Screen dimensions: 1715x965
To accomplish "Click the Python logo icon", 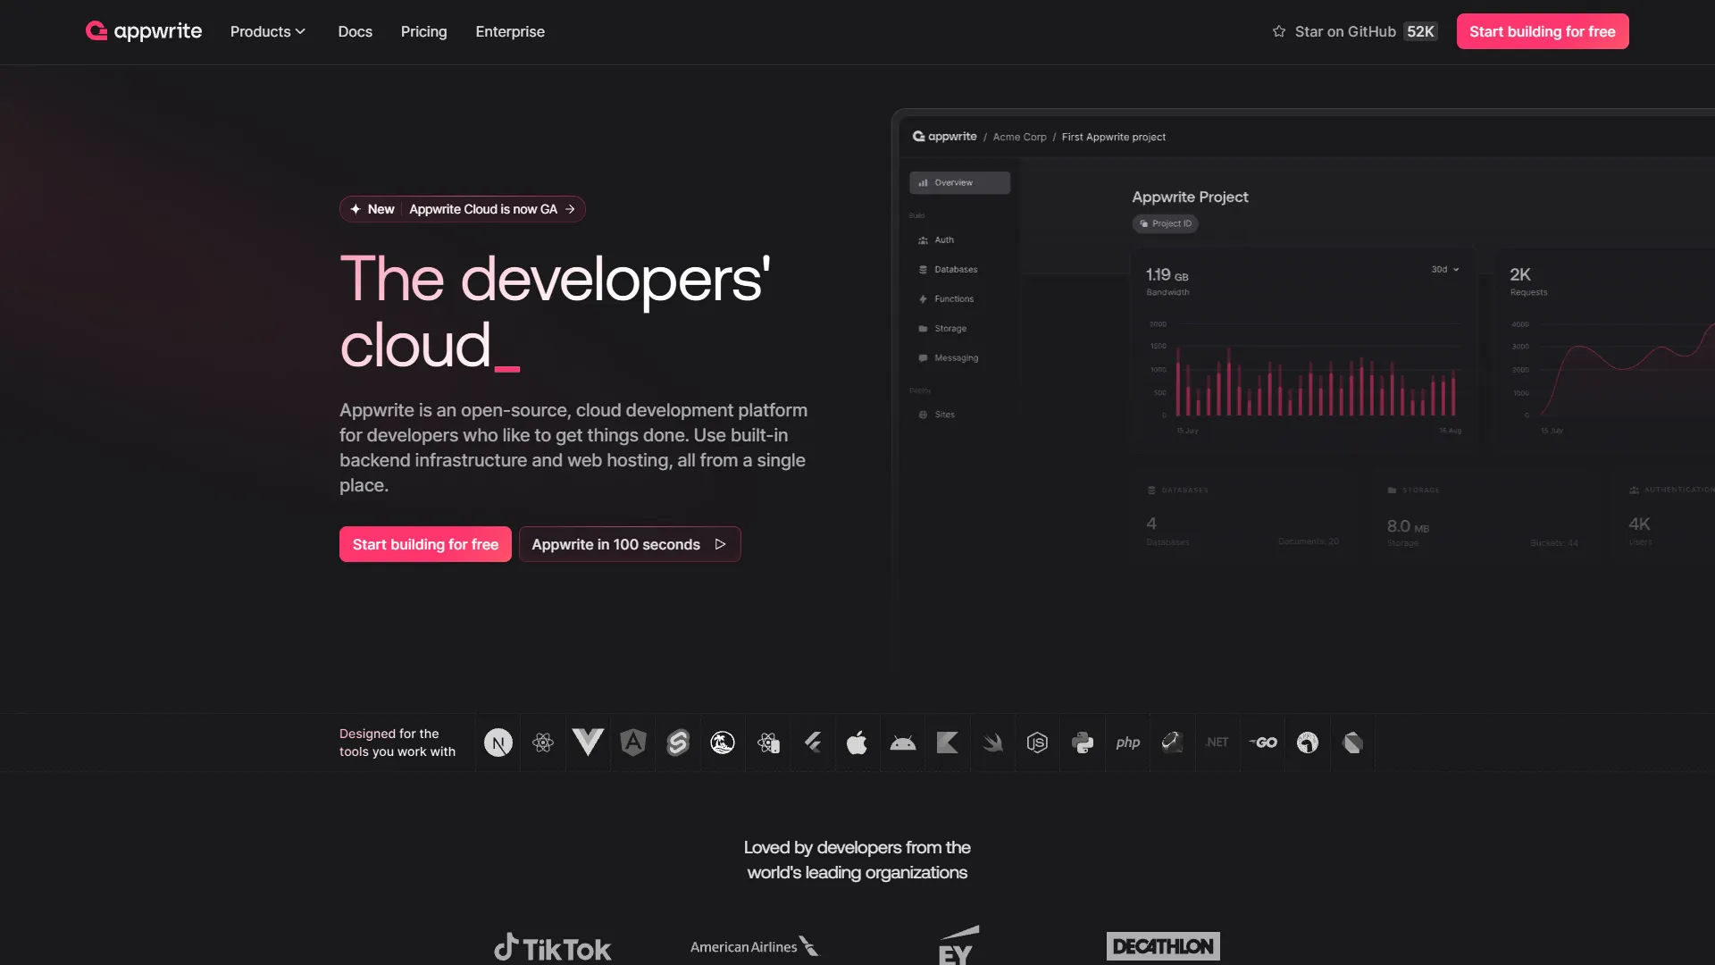I will 1083,743.
